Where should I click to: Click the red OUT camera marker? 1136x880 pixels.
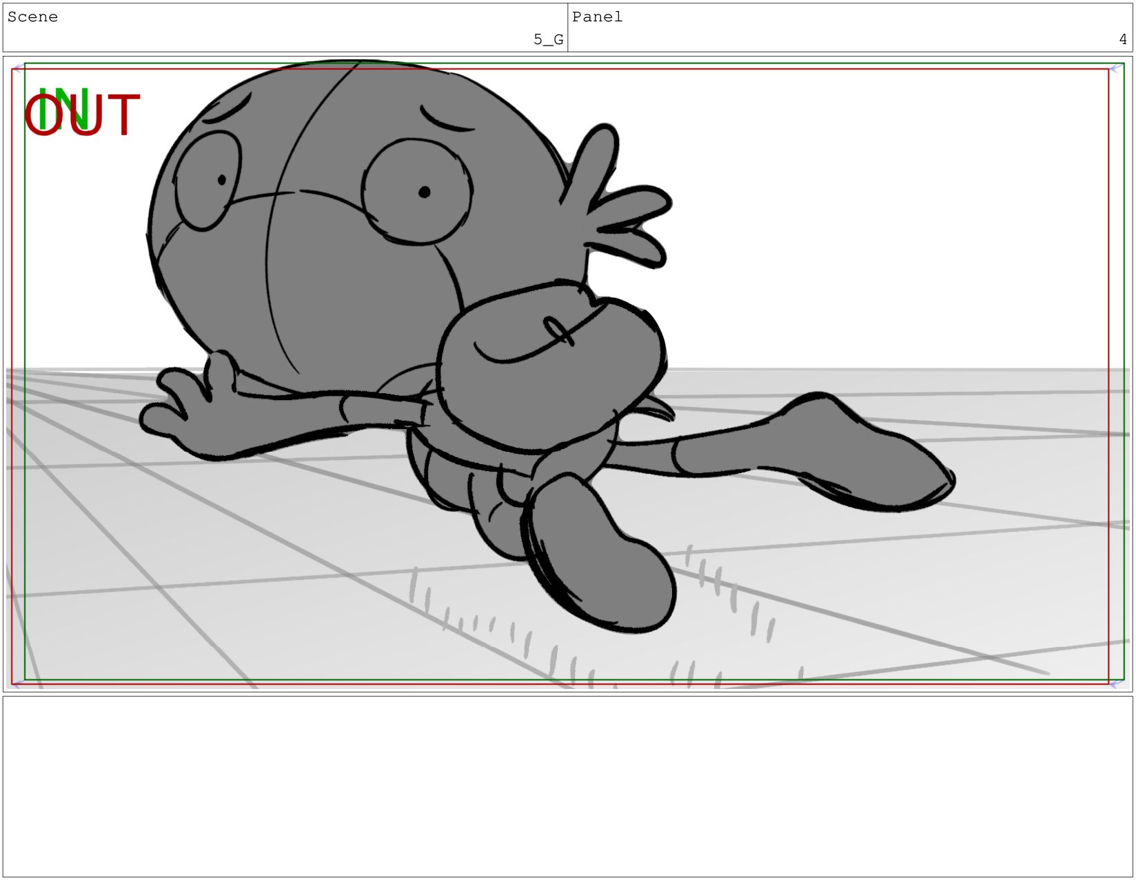(x=82, y=115)
